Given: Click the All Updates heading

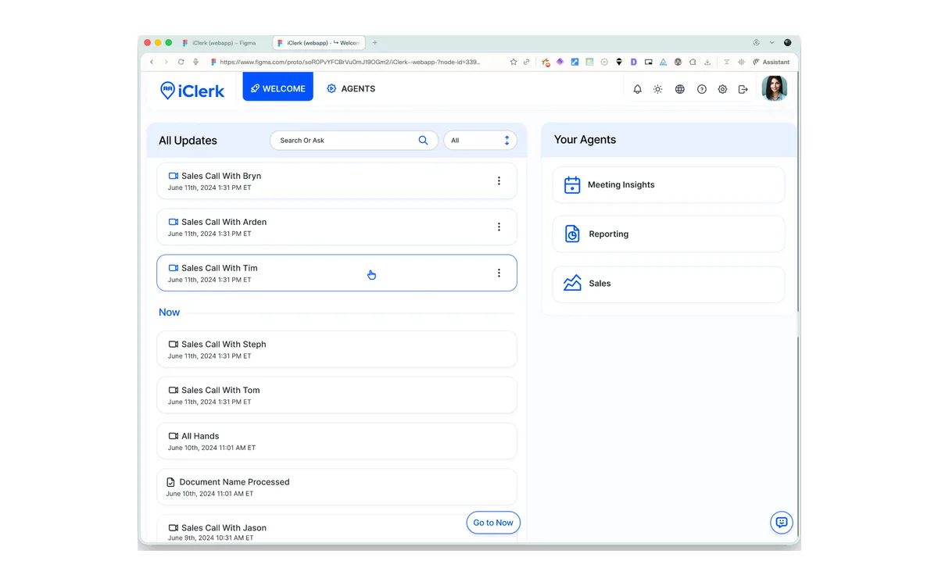Looking at the screenshot, I should [188, 141].
